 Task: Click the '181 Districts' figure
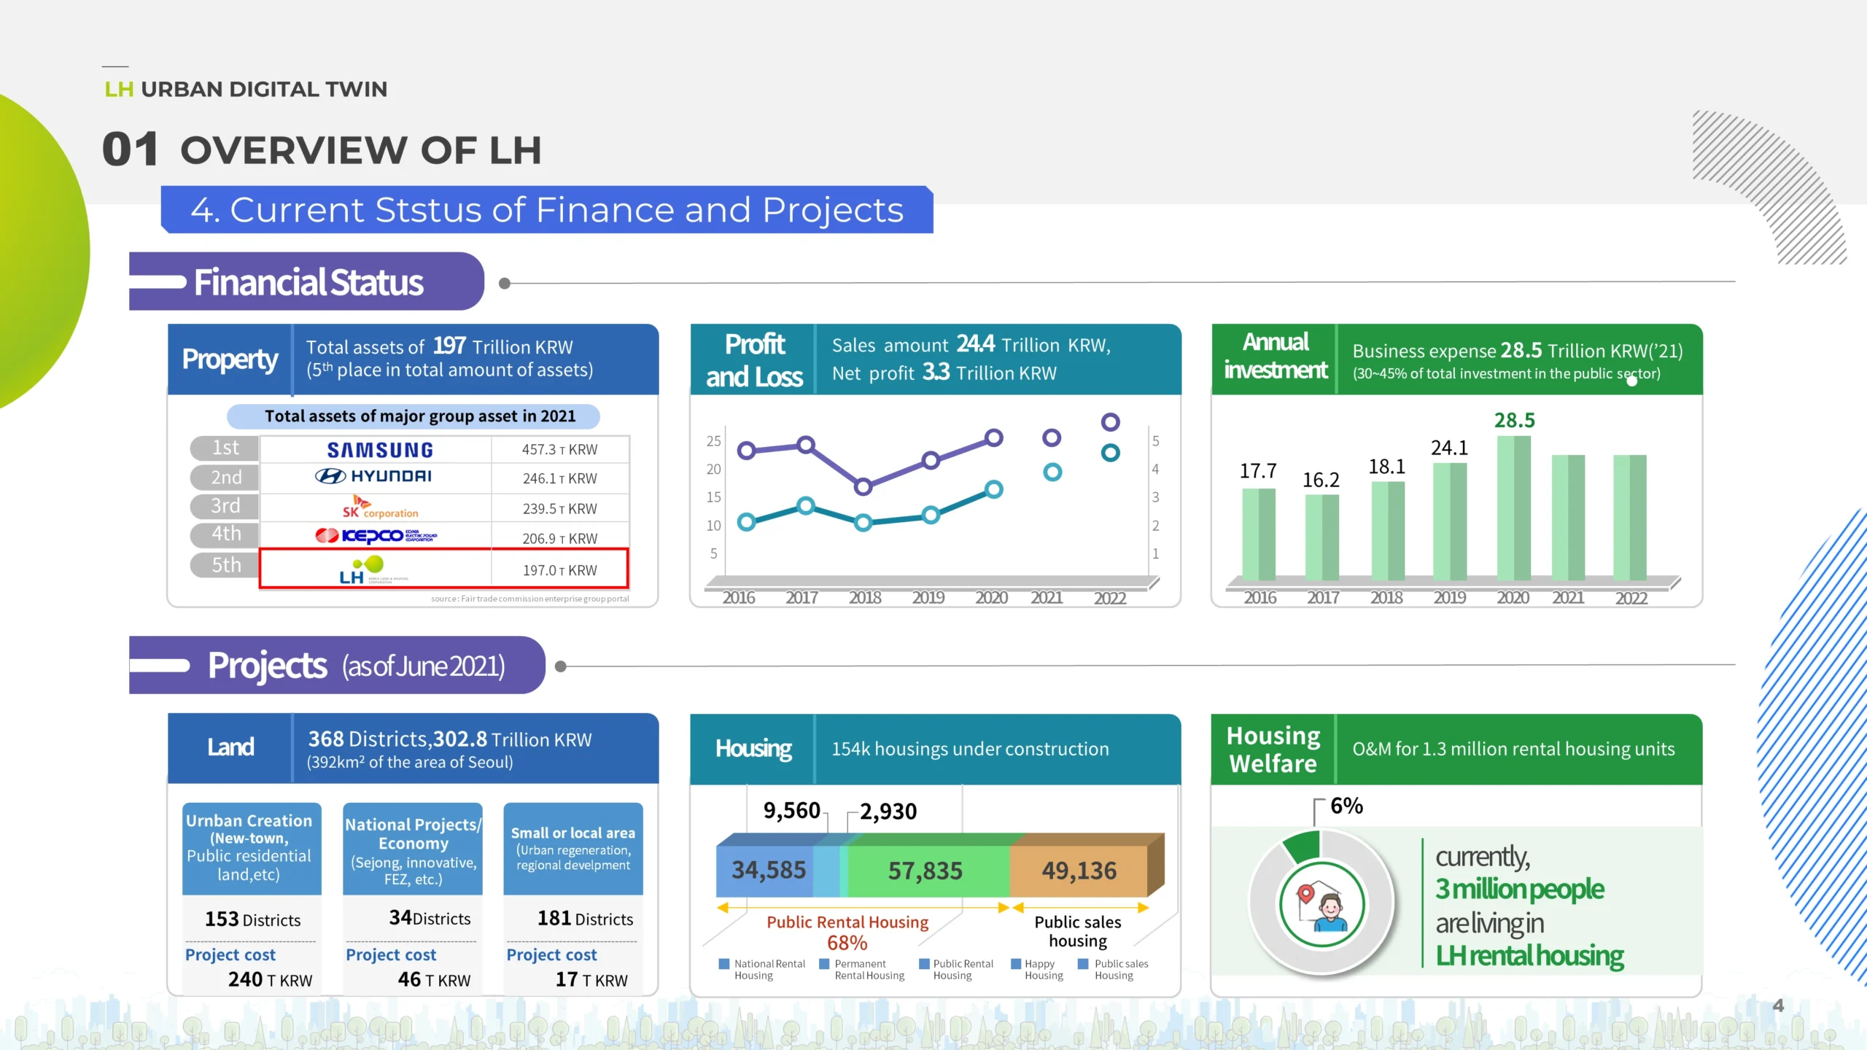tap(585, 919)
